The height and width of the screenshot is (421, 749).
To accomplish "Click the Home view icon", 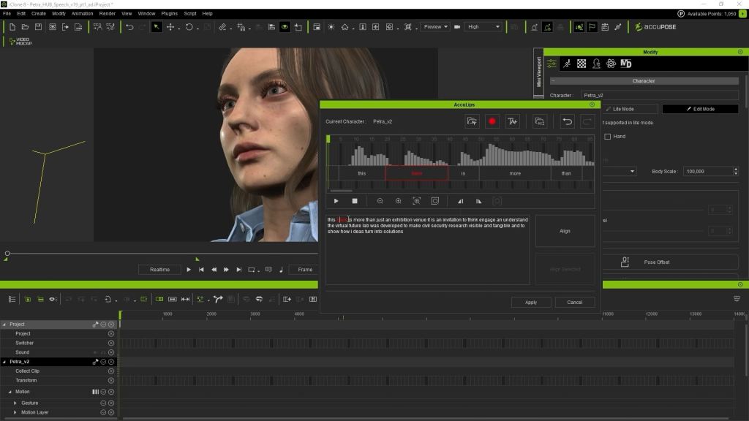I will 345,27.
